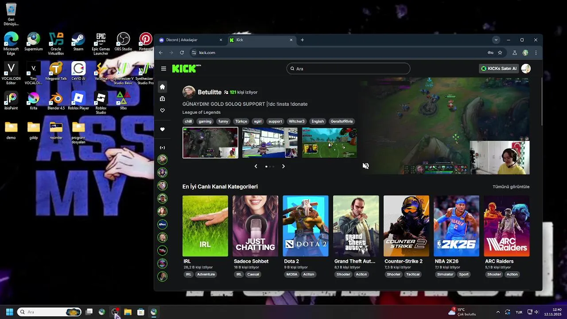Open the outlined heart icon in Kick sidebar
Viewport: 567px width, 319px height.
click(x=162, y=110)
